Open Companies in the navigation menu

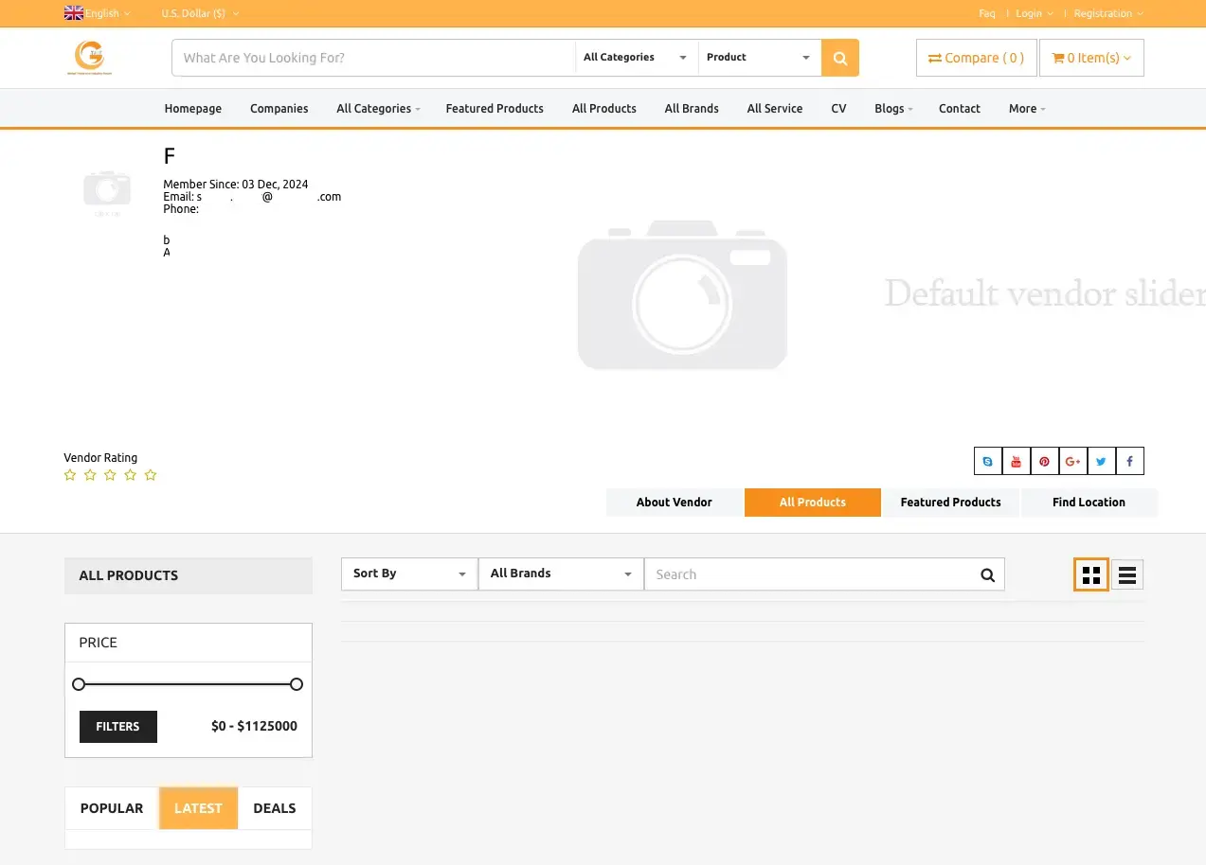point(279,109)
